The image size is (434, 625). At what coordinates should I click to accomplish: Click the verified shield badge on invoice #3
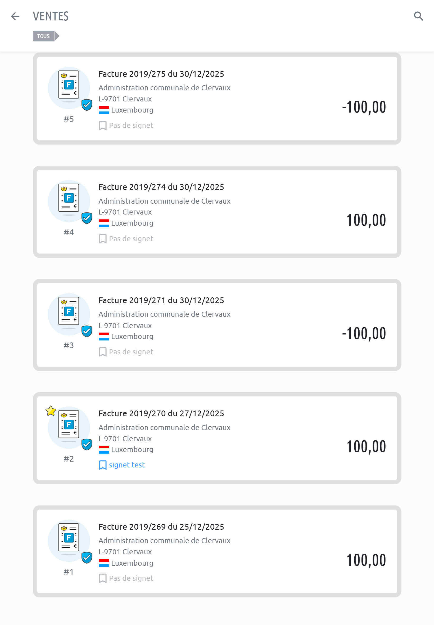pos(87,331)
